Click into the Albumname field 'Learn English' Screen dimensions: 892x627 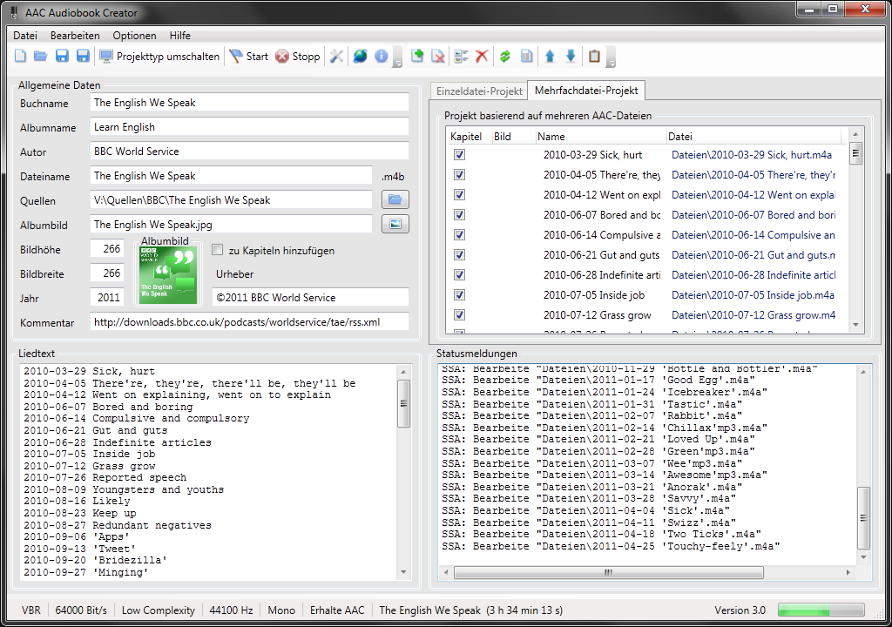point(249,127)
